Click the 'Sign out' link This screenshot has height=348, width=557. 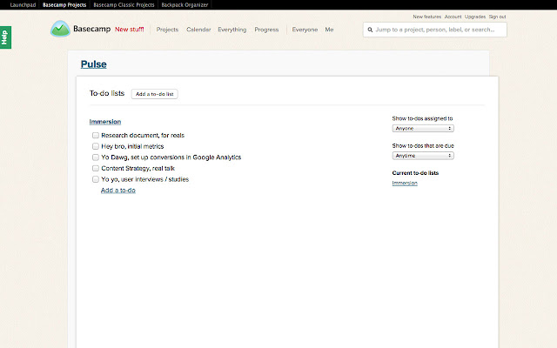click(497, 17)
